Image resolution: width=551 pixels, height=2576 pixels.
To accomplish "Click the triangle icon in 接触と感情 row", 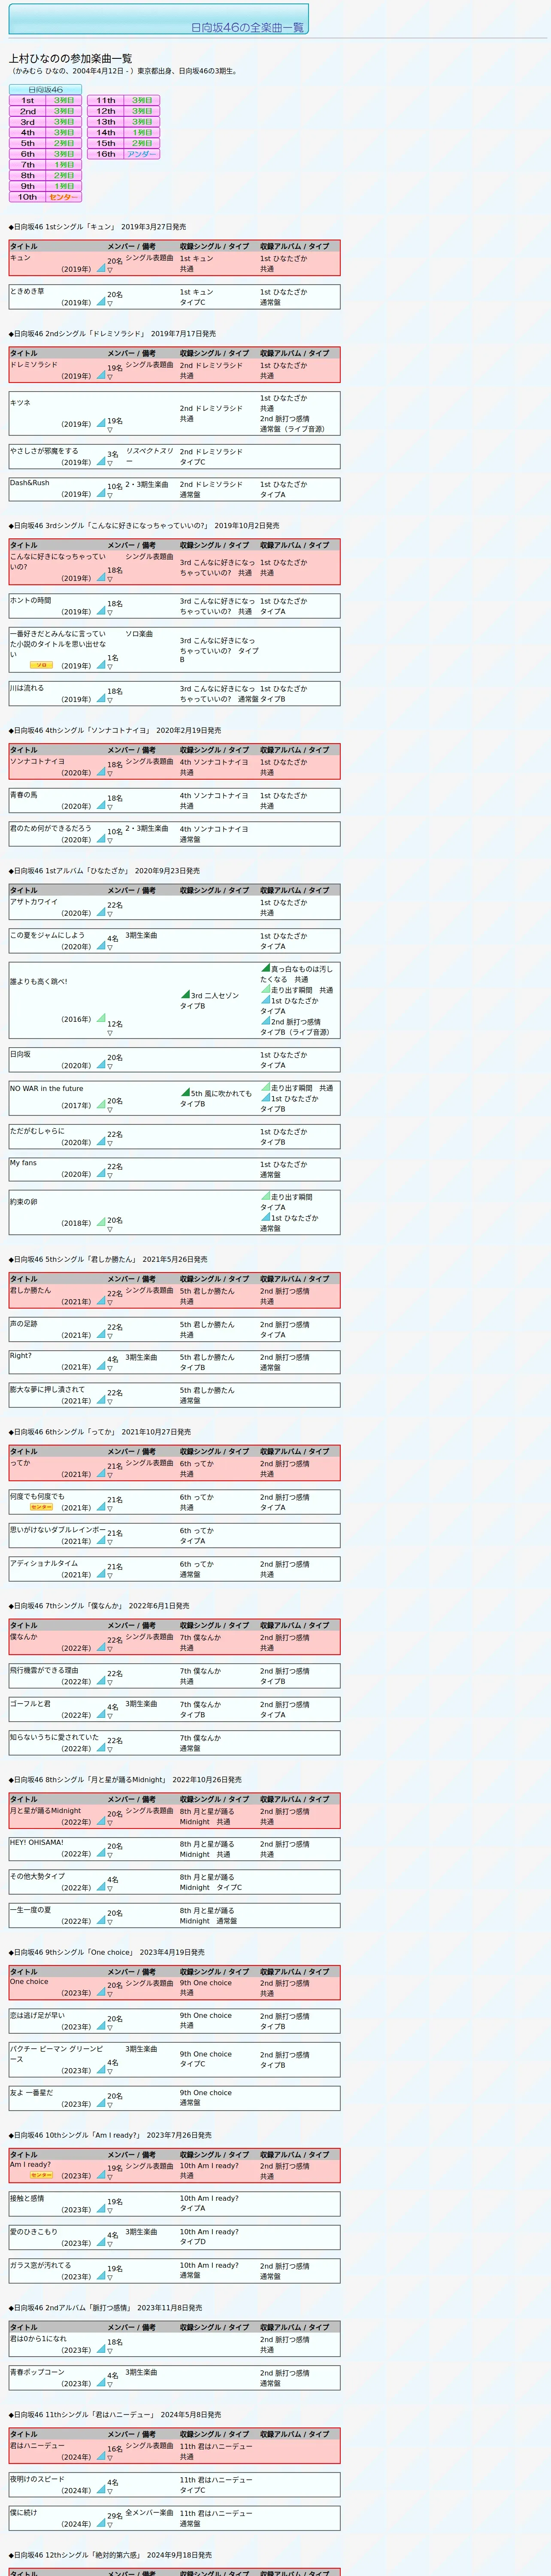I will [x=101, y=2209].
